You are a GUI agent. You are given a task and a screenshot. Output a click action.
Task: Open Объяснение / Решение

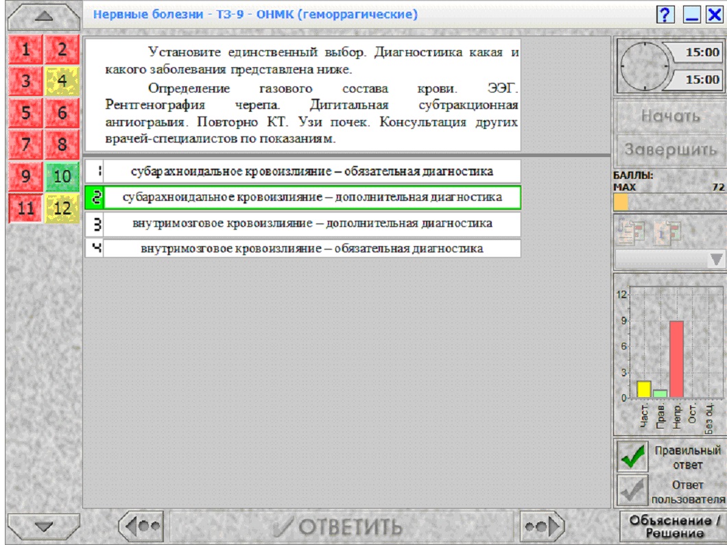(x=674, y=526)
